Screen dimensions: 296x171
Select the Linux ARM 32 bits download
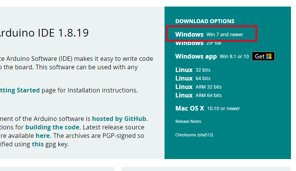[x=198, y=87]
